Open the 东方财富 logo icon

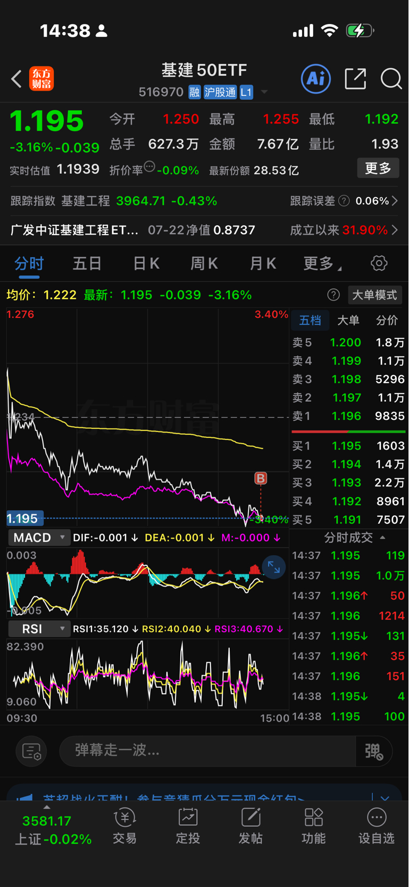41,79
